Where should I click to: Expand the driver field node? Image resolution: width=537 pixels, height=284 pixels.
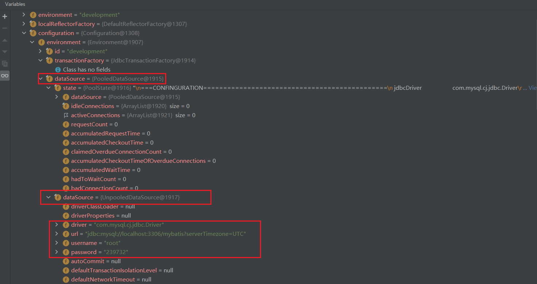point(57,224)
